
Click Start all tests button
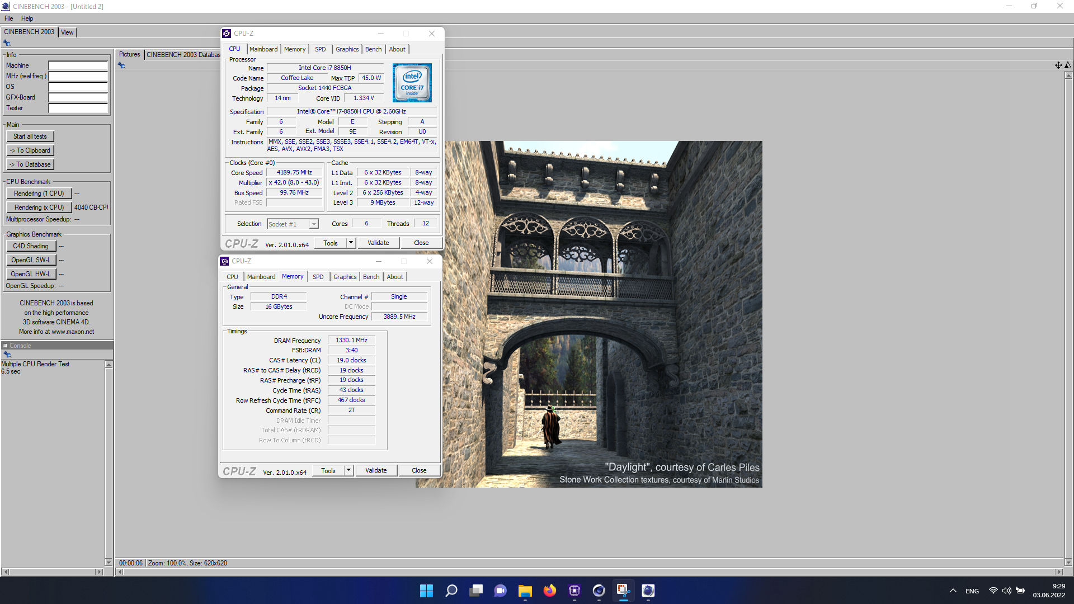[30, 136]
